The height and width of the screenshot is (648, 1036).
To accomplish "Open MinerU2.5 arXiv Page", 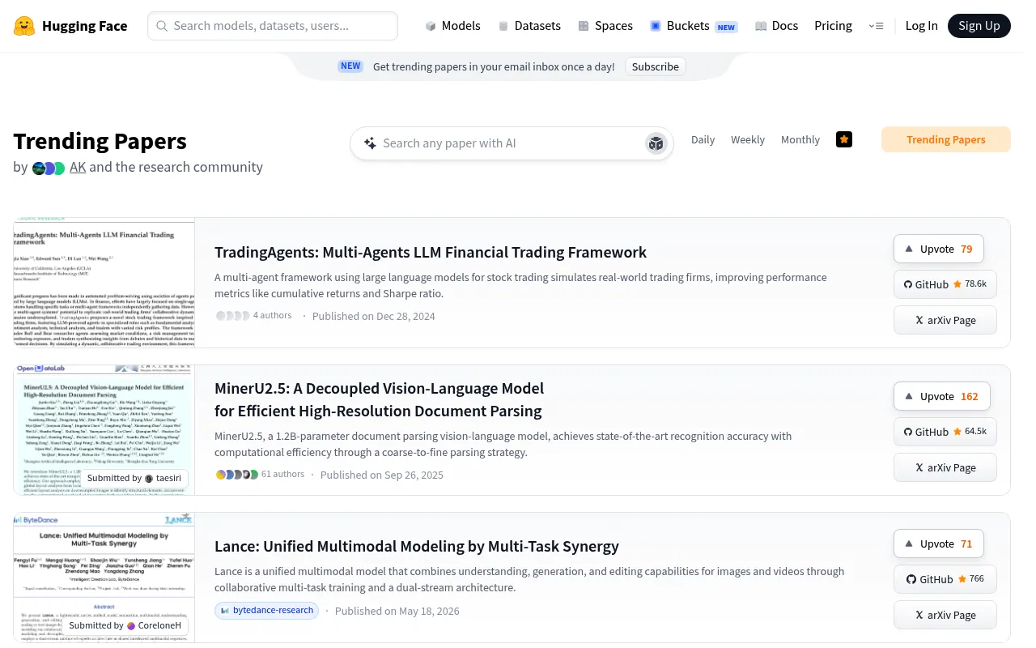I will click(x=945, y=467).
